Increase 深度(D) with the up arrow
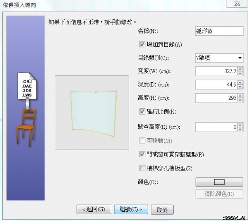 pyautogui.click(x=240, y=82)
